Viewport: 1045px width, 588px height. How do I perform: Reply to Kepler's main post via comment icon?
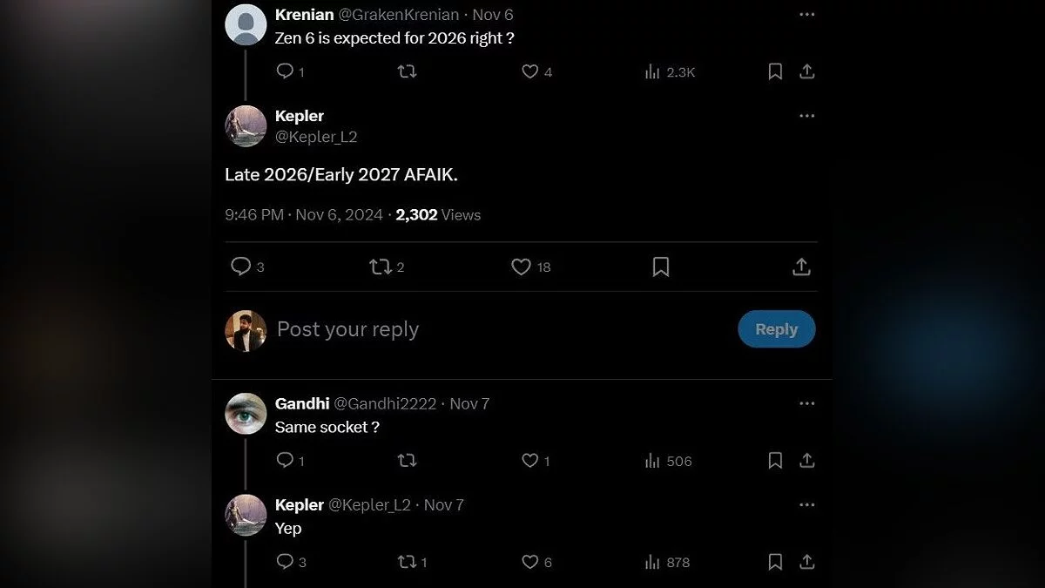(x=240, y=267)
